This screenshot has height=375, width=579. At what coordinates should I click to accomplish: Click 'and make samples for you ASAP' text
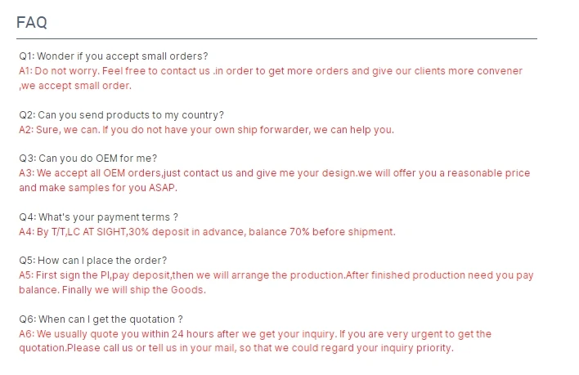click(98, 188)
